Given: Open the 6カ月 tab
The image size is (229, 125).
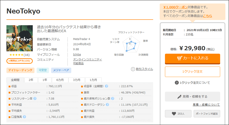Looking at the screenshot, I should (60, 80).
